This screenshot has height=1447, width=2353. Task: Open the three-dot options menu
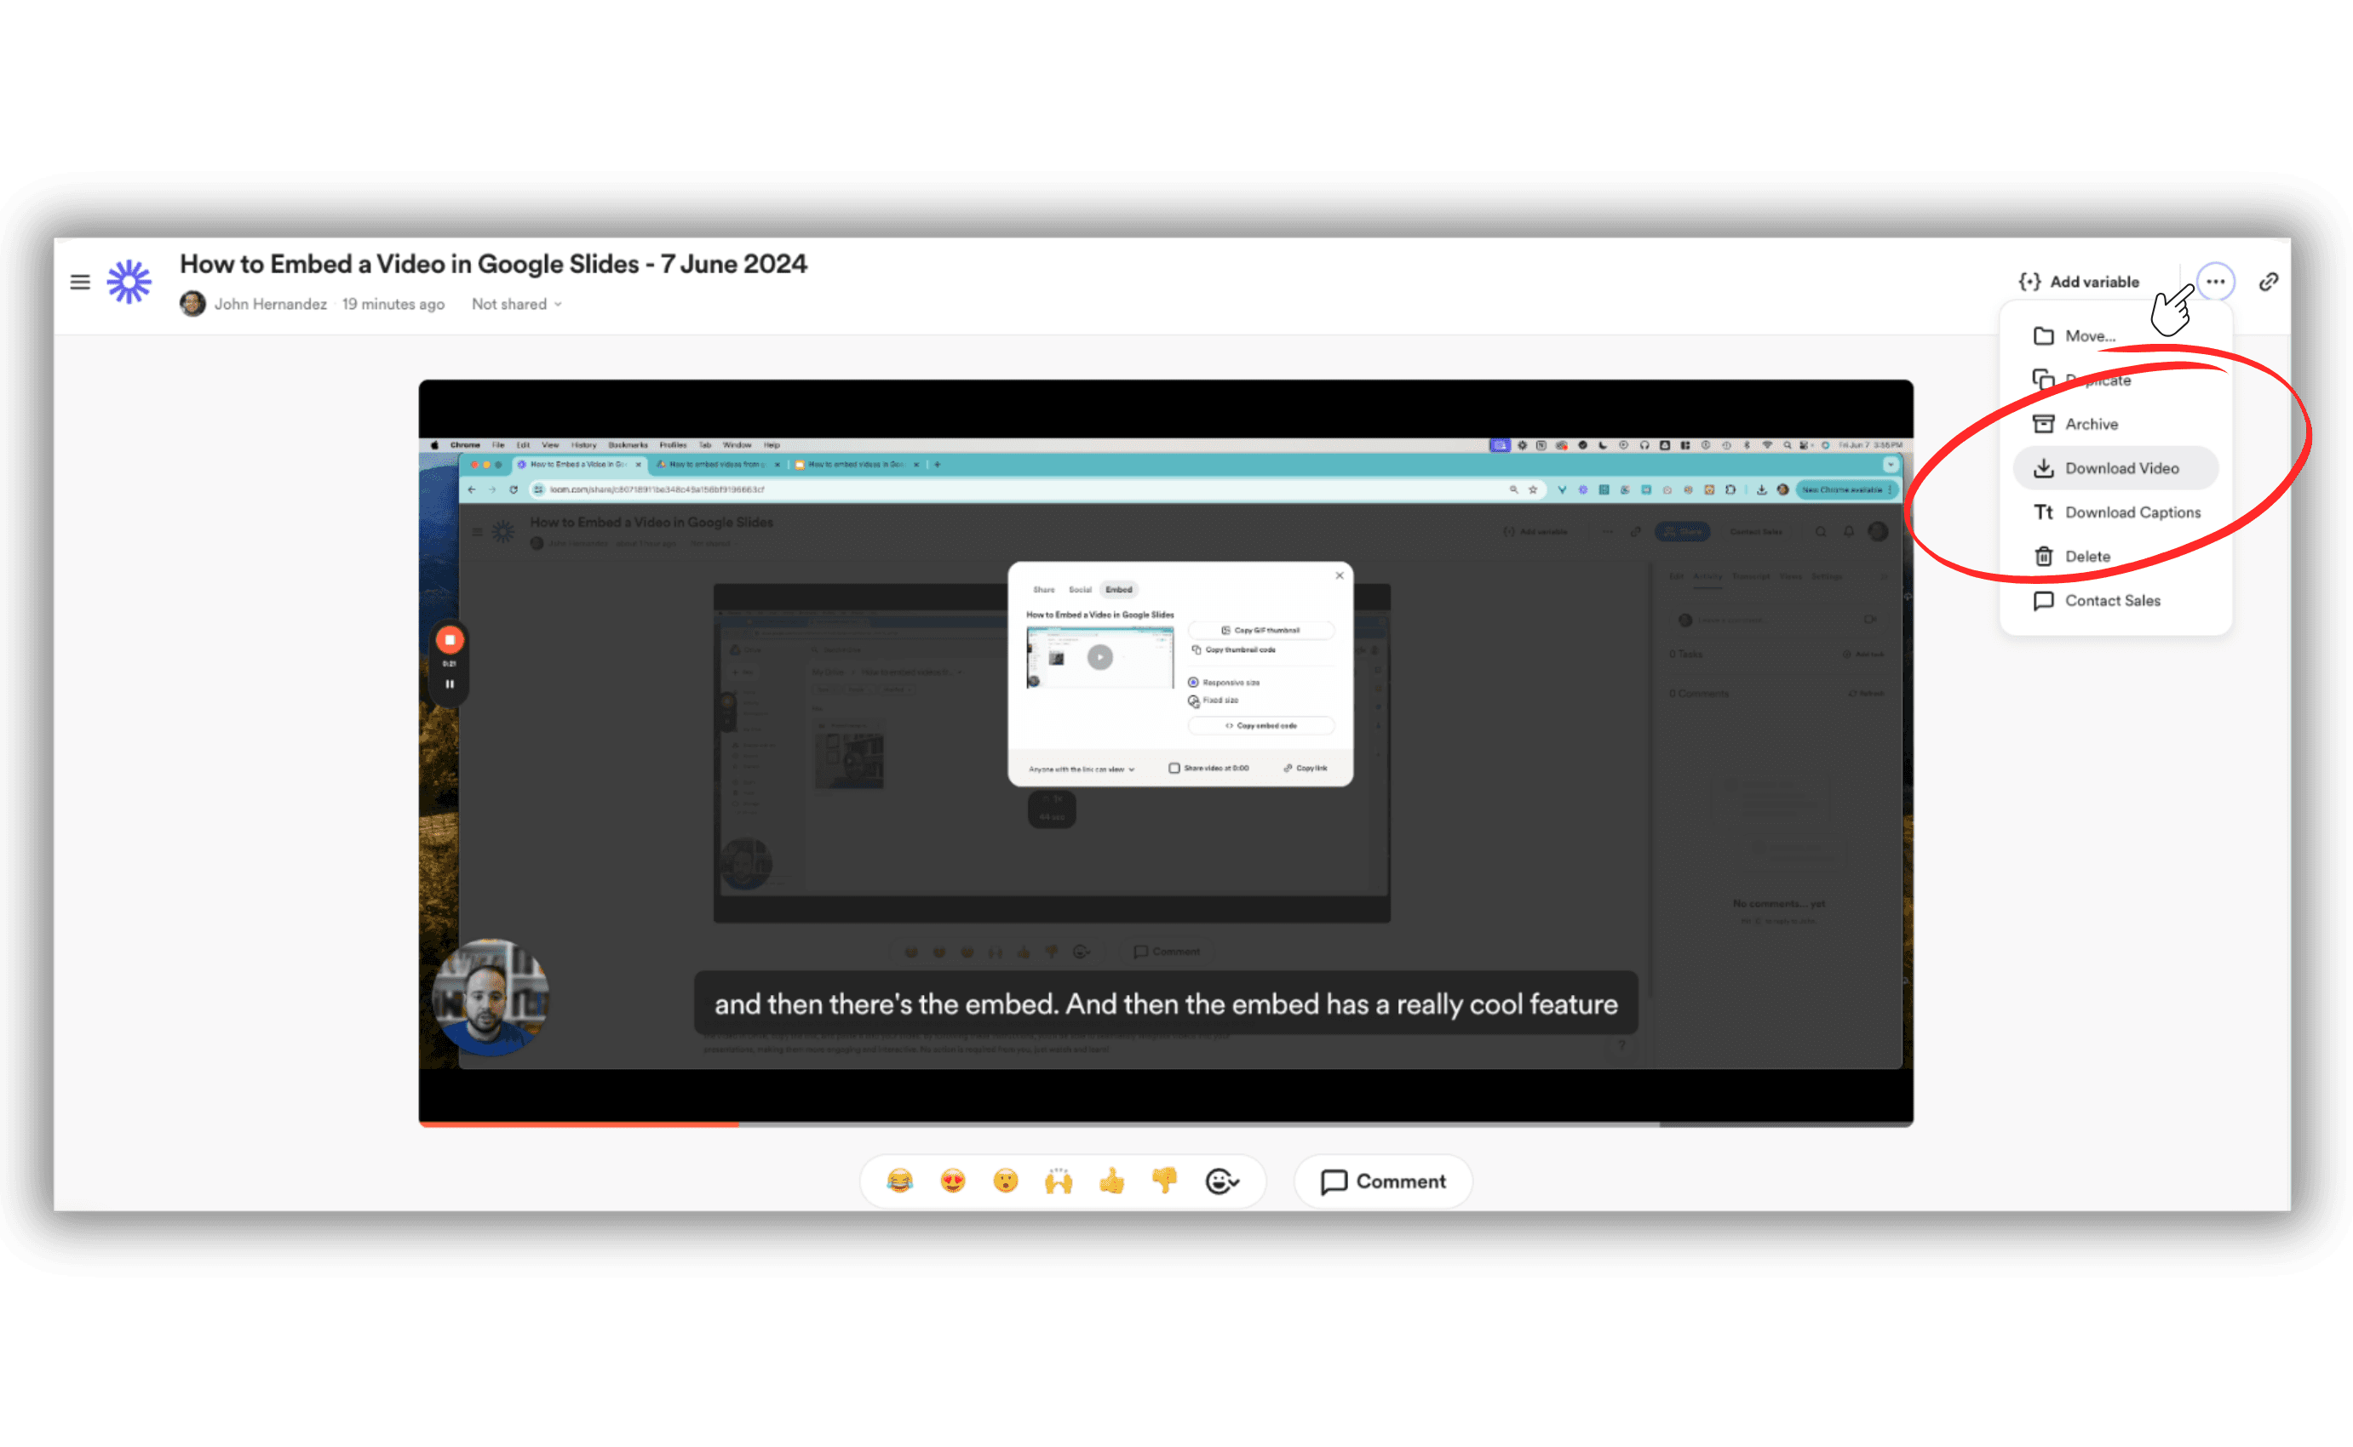[2214, 282]
